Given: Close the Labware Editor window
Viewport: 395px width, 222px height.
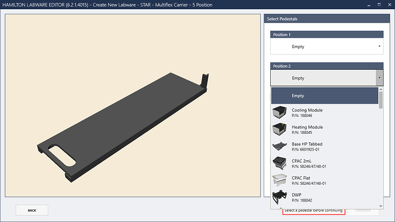Looking at the screenshot, I should pos(389,5).
